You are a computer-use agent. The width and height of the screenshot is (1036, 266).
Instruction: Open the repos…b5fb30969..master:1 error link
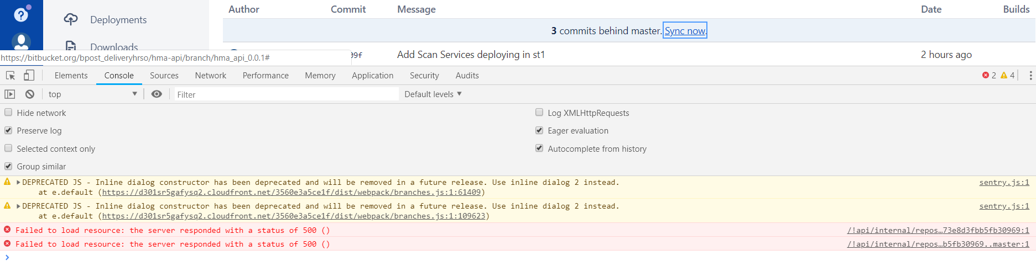tap(938, 244)
